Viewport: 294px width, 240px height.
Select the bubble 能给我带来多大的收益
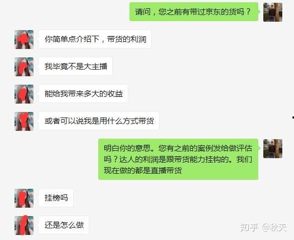(84, 94)
